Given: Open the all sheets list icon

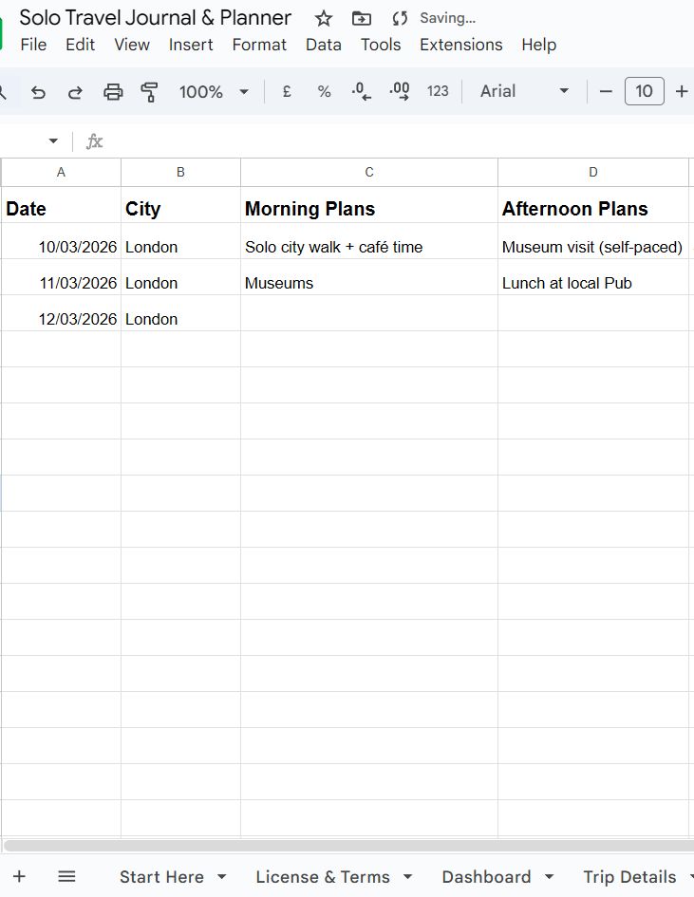Looking at the screenshot, I should tap(66, 876).
